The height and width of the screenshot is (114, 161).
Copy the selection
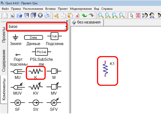tap(64, 15)
